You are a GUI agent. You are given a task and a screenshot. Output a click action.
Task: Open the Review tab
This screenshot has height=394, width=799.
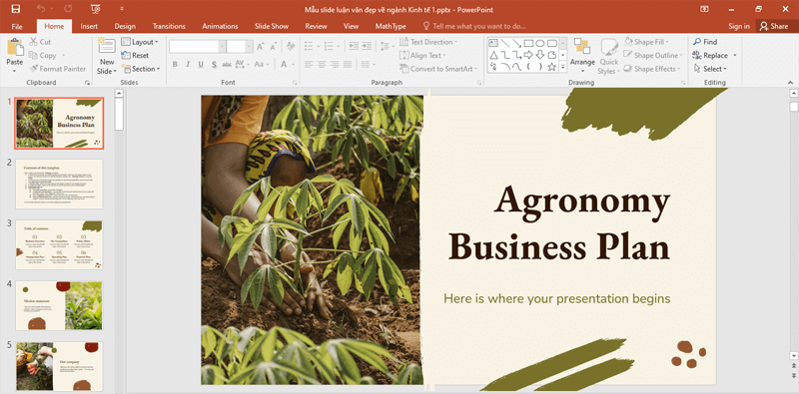pos(316,26)
